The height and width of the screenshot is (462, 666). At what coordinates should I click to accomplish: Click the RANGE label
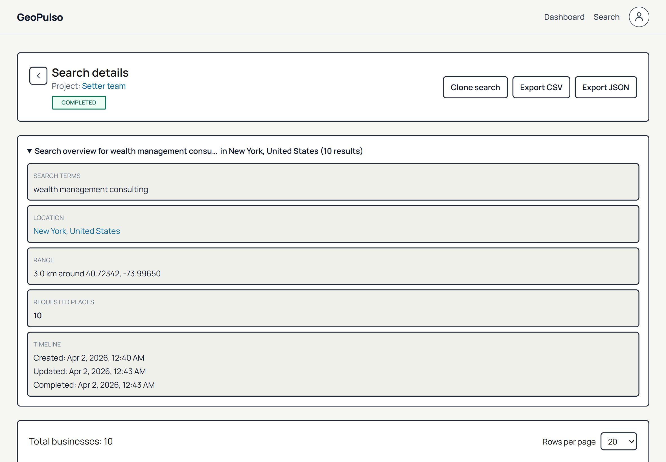43,260
